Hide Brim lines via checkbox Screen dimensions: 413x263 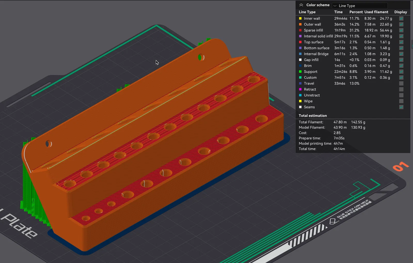tap(401, 66)
